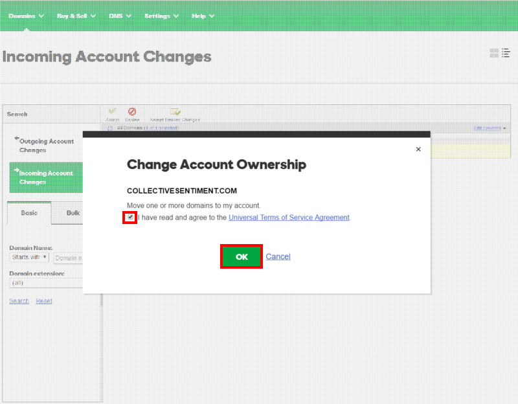Click the Decline prohibited-circle icon
The image size is (518, 404).
point(132,112)
